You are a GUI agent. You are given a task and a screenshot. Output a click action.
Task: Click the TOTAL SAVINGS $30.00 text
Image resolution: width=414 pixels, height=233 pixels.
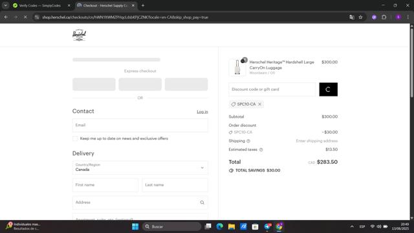point(257,170)
